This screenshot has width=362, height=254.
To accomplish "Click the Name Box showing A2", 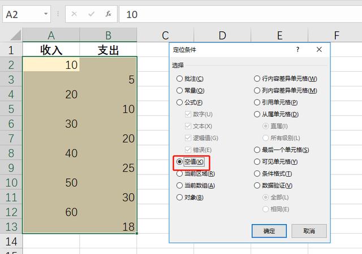I will (27, 14).
